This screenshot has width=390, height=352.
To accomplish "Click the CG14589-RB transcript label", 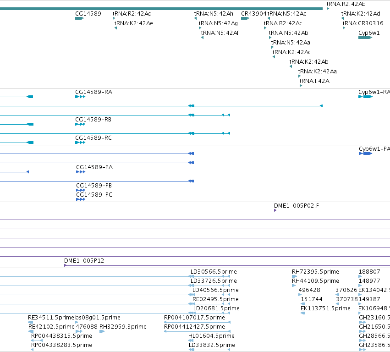I will [x=93, y=120].
